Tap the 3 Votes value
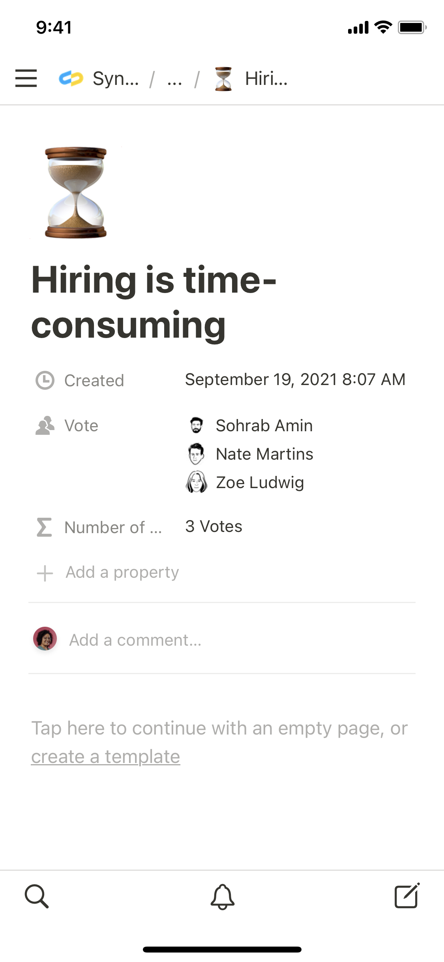This screenshot has width=444, height=962. tap(214, 526)
